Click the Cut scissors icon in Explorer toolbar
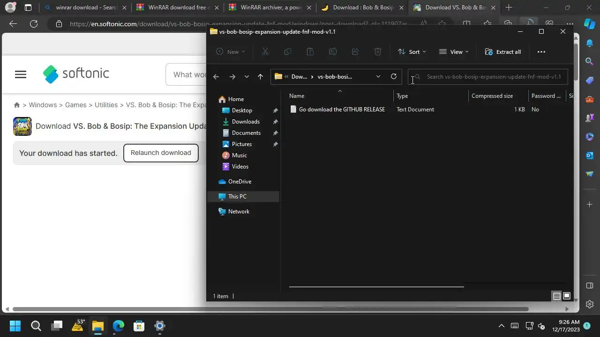The width and height of the screenshot is (600, 337). click(x=265, y=52)
